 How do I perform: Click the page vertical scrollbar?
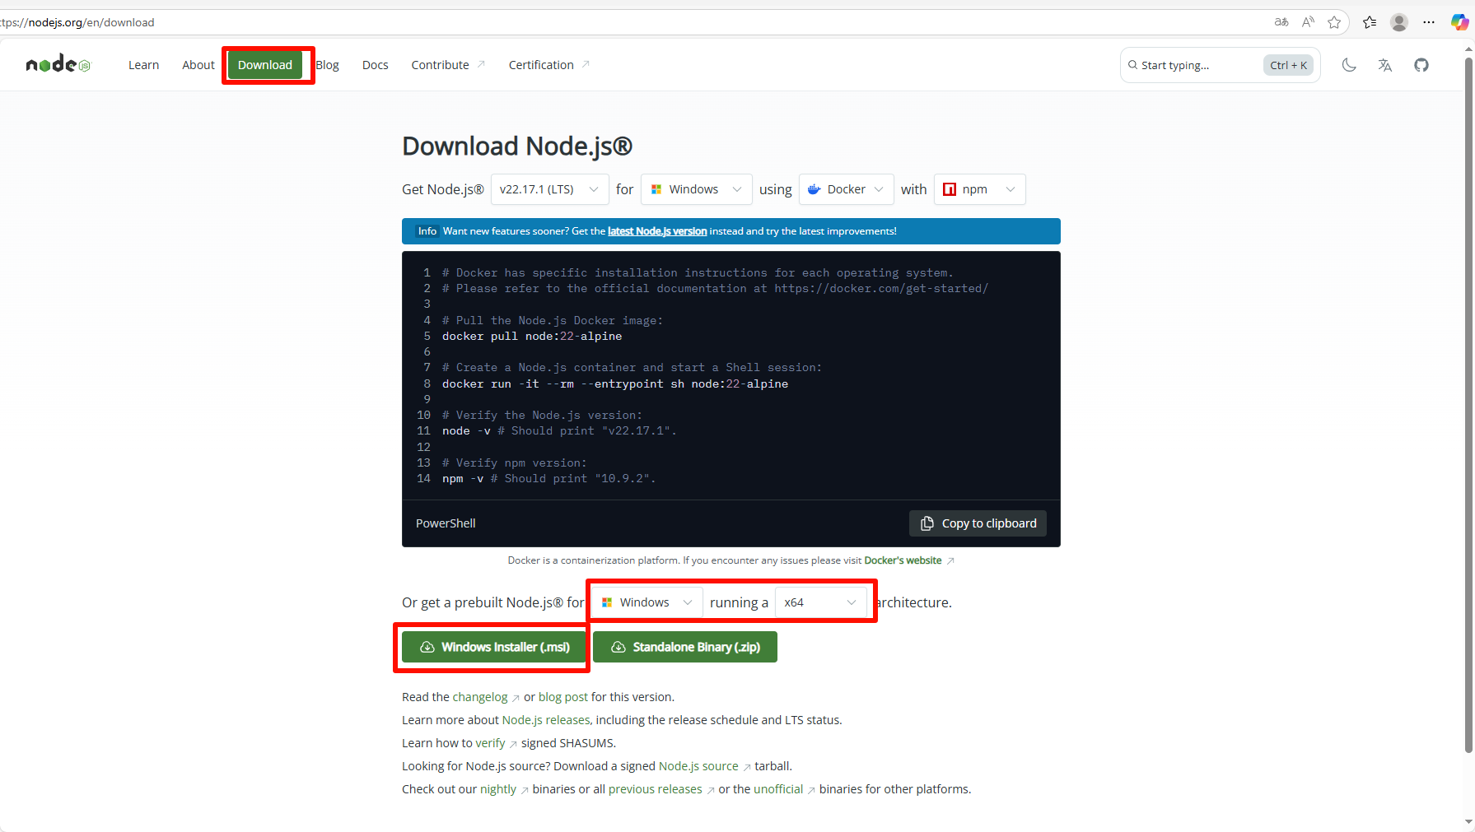[1468, 403]
